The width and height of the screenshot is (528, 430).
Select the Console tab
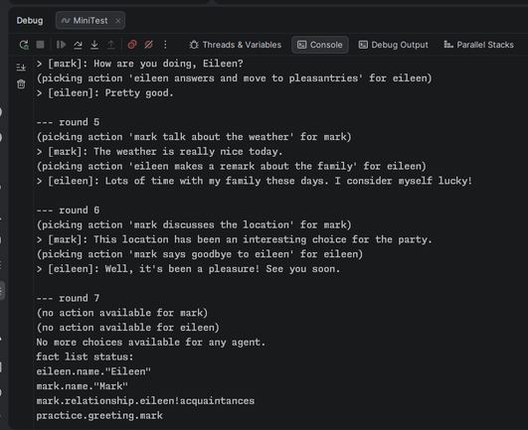point(320,45)
